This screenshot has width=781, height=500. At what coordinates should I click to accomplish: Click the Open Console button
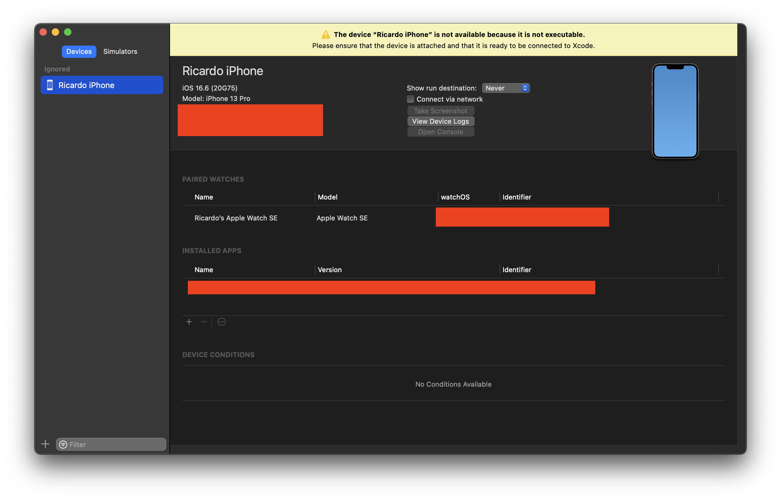click(x=440, y=132)
